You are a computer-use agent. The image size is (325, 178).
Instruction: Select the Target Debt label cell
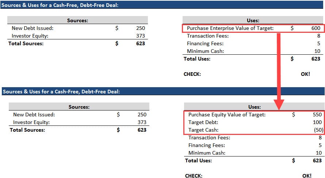click(x=204, y=122)
